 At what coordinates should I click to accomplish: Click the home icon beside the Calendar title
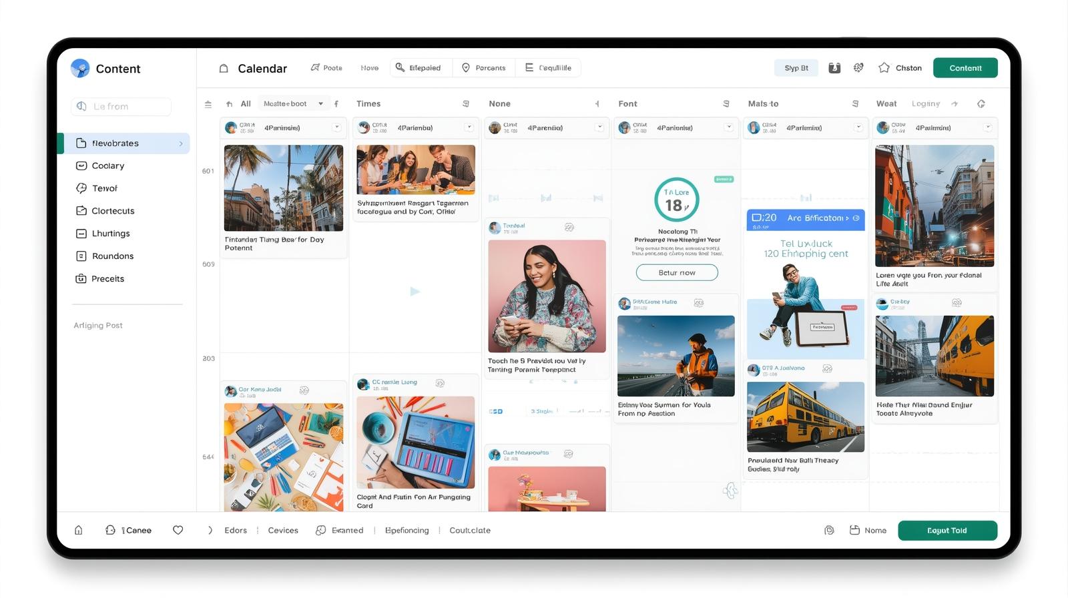click(x=224, y=69)
